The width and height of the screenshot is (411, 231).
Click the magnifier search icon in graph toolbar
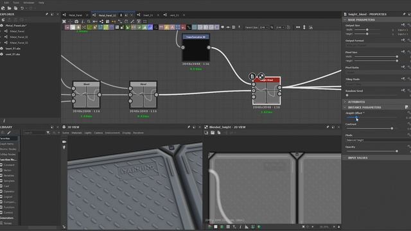point(89,21)
